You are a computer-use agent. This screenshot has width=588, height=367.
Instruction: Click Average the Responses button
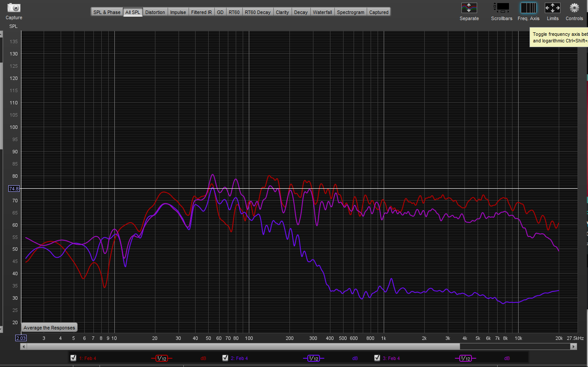tap(49, 328)
